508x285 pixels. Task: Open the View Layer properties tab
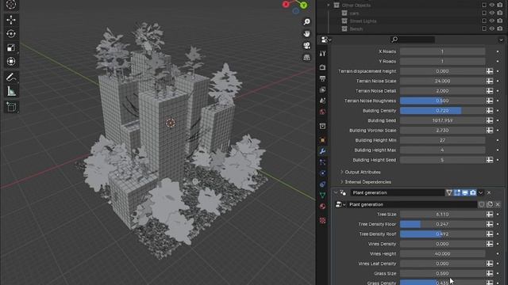(322, 89)
